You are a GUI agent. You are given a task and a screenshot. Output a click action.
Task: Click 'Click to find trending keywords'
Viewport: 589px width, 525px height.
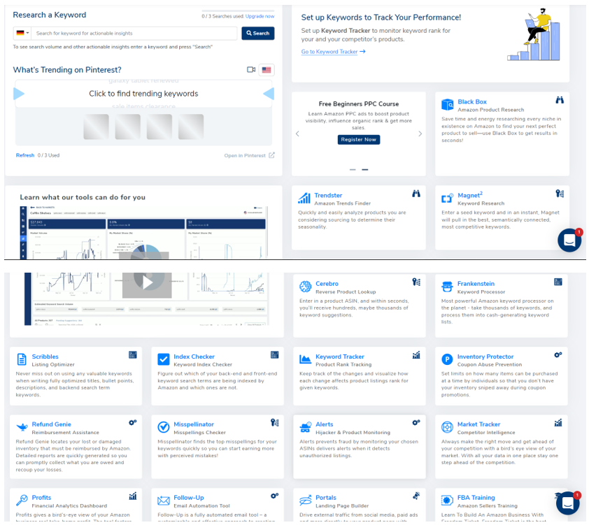click(143, 94)
